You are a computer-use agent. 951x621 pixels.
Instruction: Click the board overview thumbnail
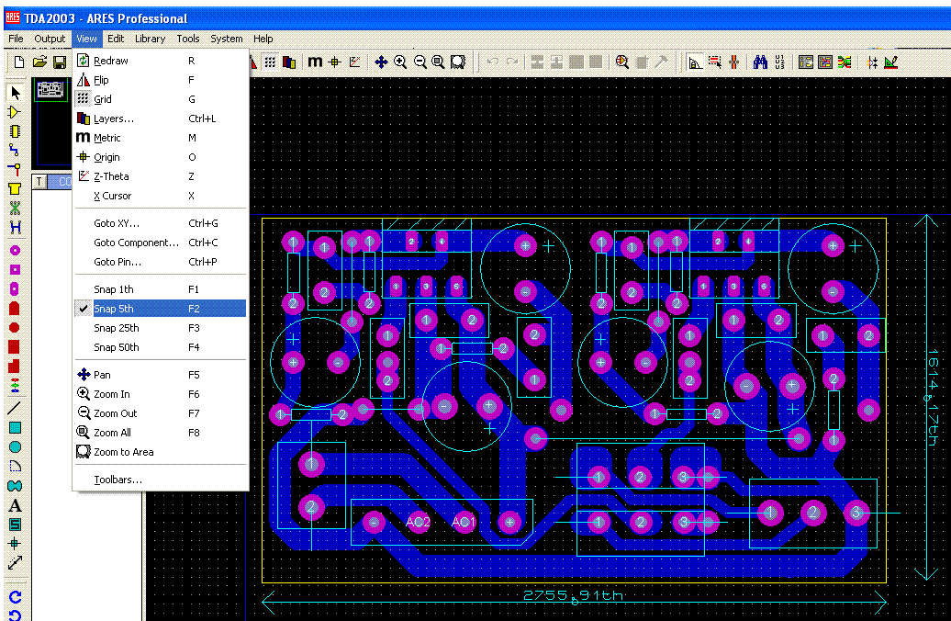51,90
